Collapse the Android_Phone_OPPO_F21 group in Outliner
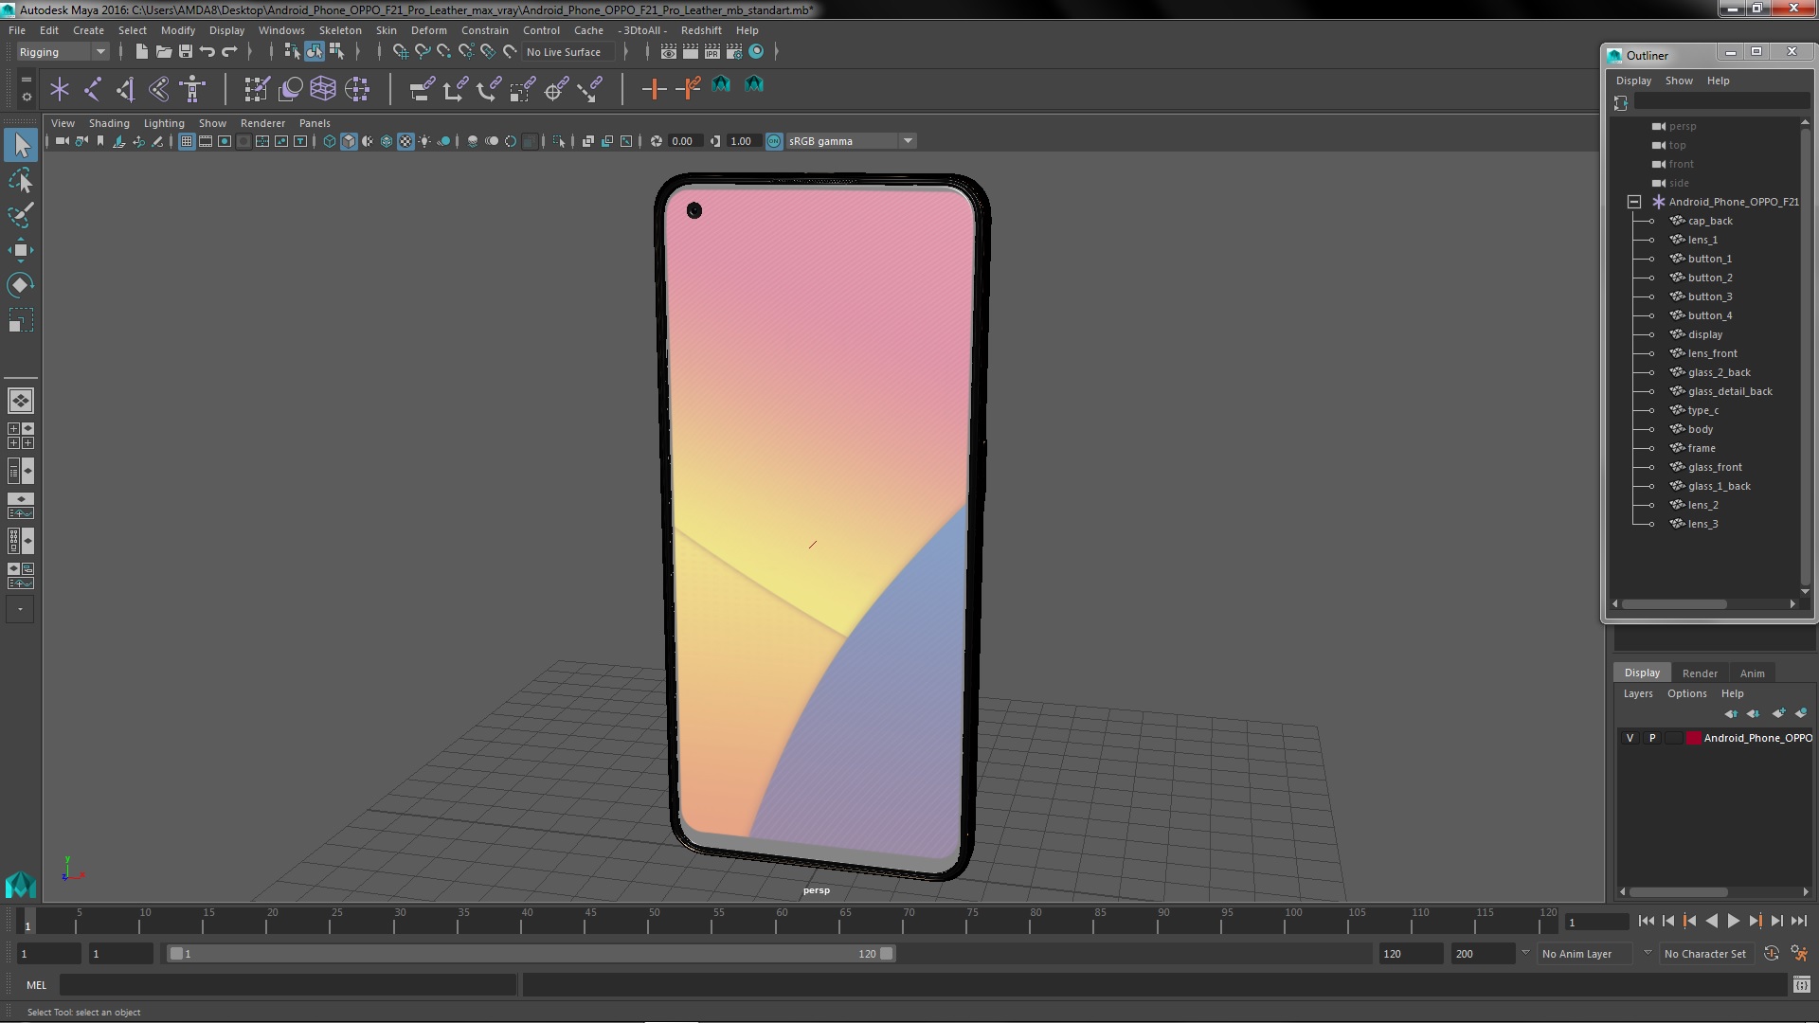 [1634, 202]
